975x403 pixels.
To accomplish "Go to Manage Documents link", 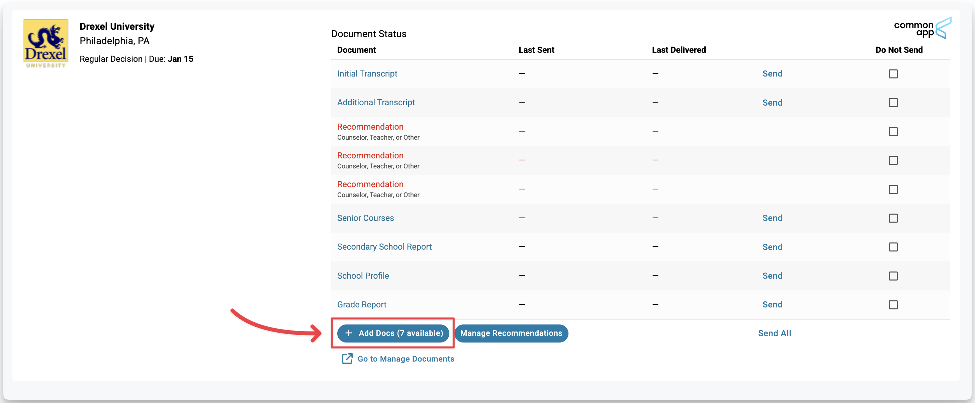I will click(406, 359).
